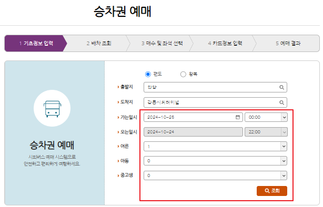Viewport: 323px width, 207px height.
Task: Click the 가는일시 date field 2024-10-25
Action: coord(193,117)
